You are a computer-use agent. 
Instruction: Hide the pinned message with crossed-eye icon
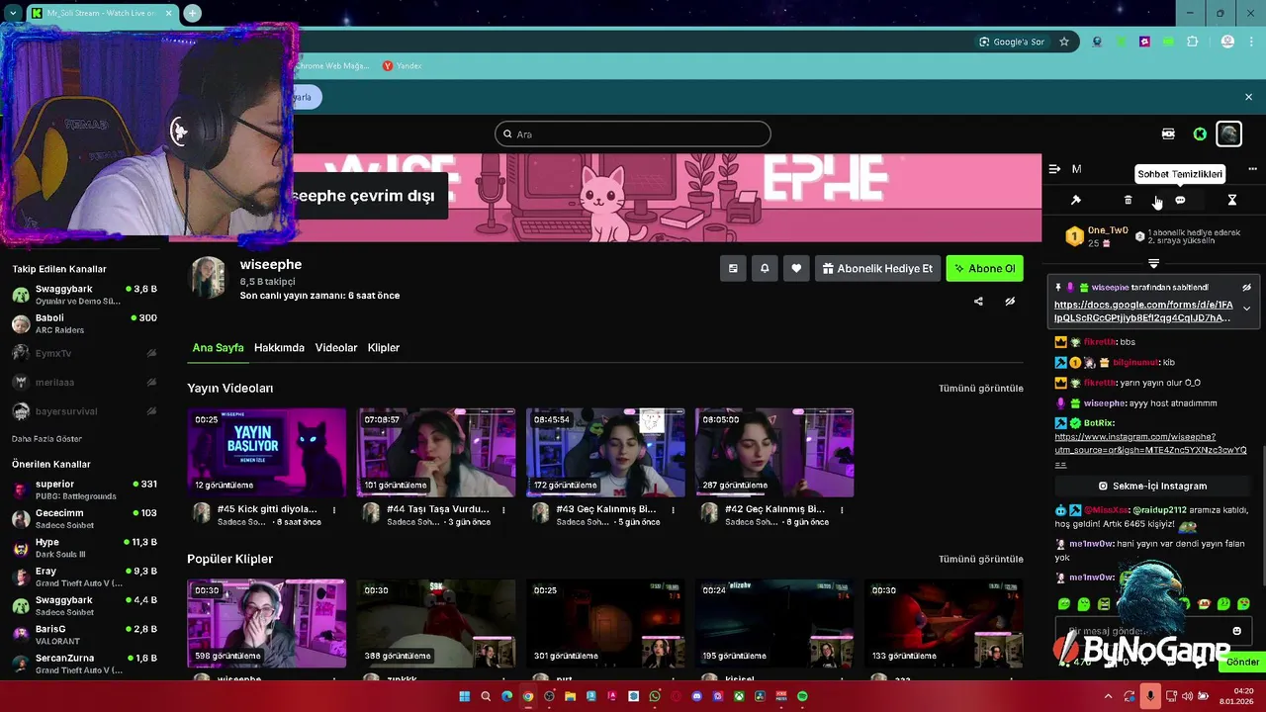pos(1246,287)
